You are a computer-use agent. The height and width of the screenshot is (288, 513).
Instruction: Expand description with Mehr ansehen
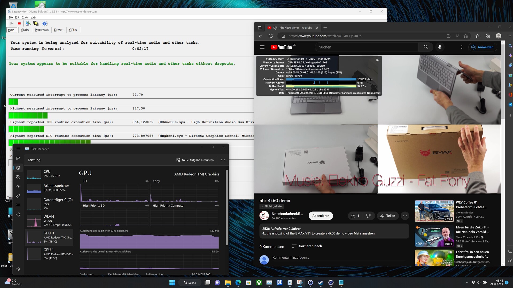pyautogui.click(x=364, y=234)
